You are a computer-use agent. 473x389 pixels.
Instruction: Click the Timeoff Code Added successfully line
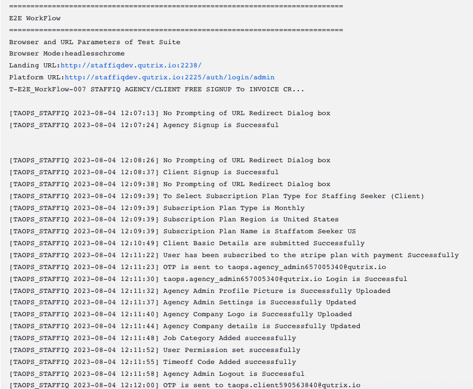pos(152,362)
